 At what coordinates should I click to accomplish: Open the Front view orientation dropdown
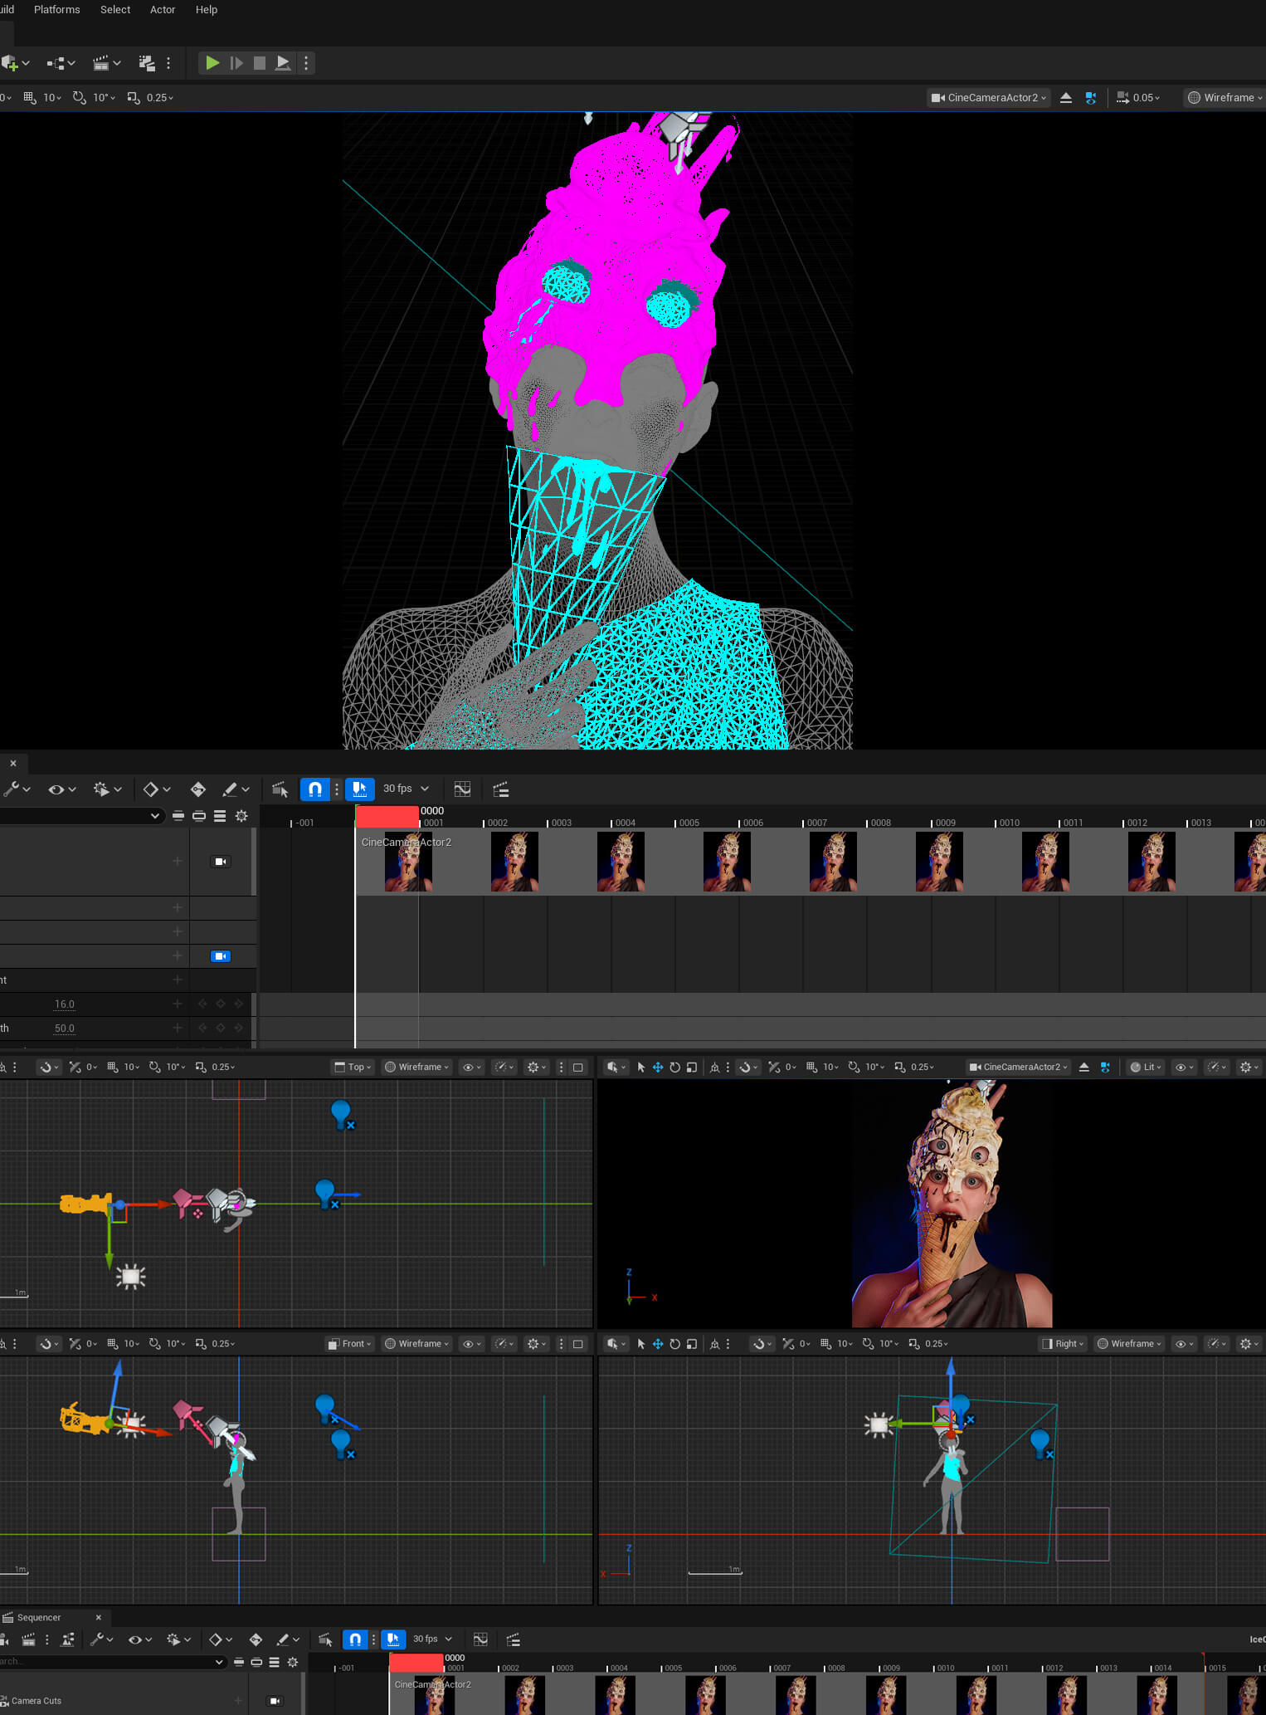[349, 1344]
